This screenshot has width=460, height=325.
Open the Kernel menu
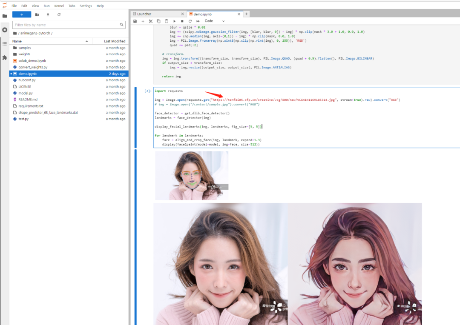coord(59,6)
